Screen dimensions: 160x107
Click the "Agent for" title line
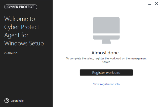point(16,35)
